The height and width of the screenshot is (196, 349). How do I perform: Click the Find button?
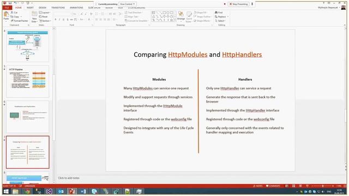pyautogui.click(x=219, y=13)
